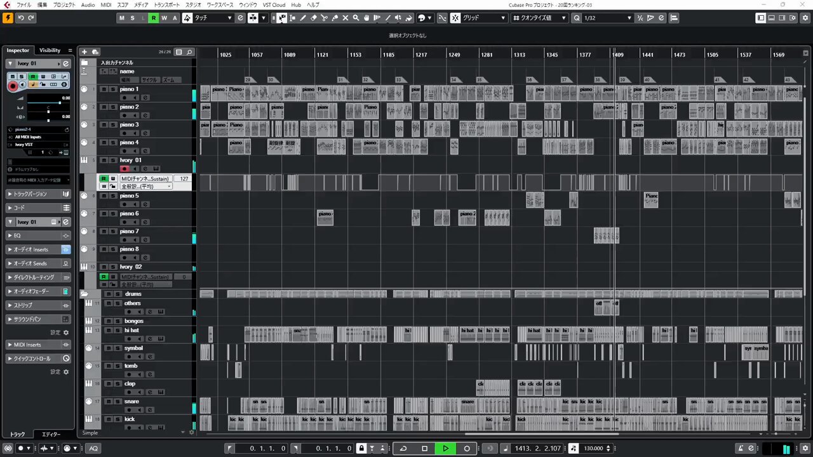The width and height of the screenshot is (813, 457).
Task: Solo the snare track
Action: [116, 402]
